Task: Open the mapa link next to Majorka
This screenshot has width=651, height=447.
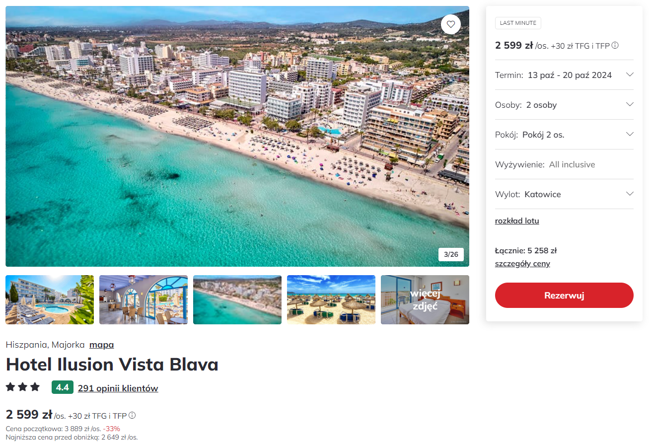Action: (101, 345)
